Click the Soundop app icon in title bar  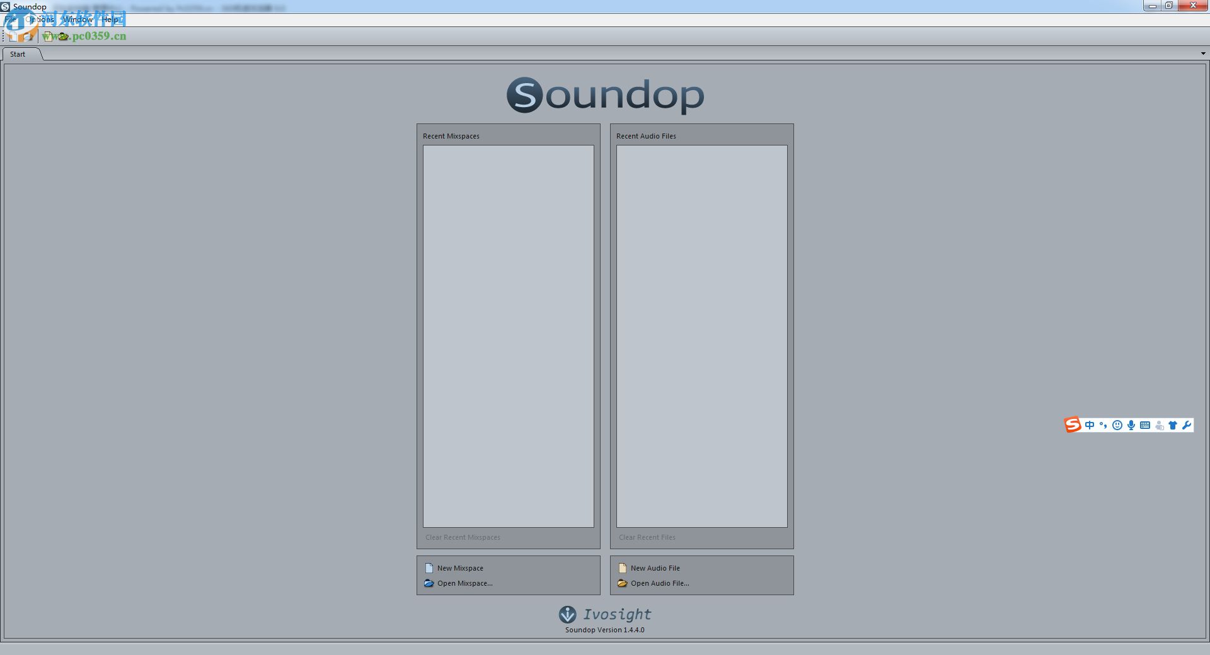(x=6, y=6)
